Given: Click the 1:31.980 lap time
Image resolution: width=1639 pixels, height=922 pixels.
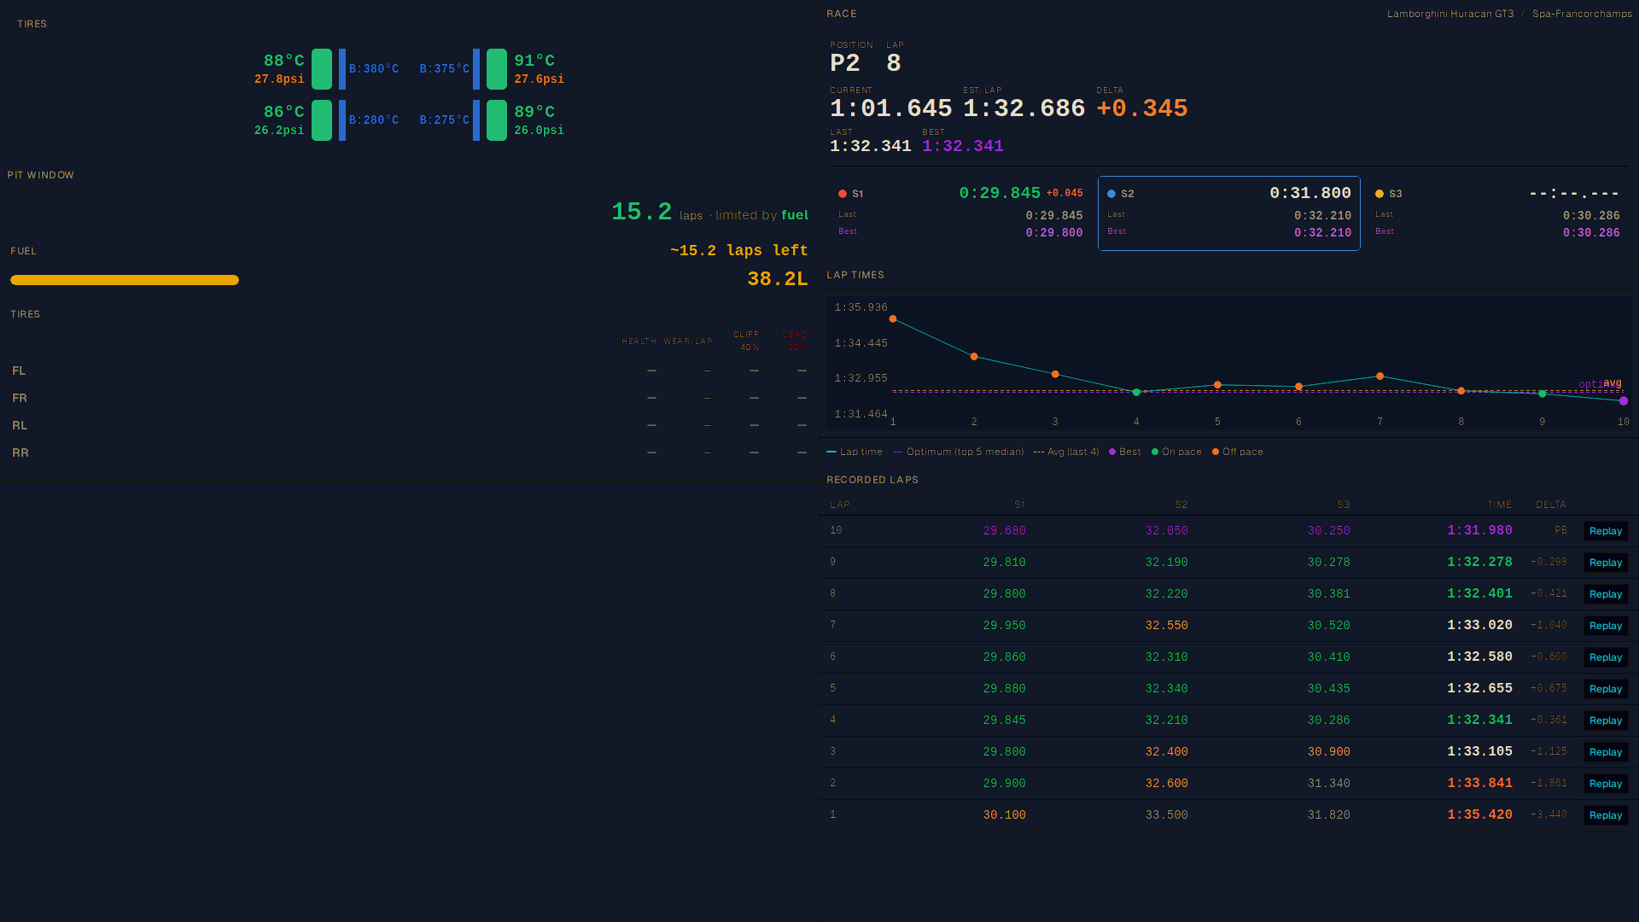Looking at the screenshot, I should coord(1479,530).
